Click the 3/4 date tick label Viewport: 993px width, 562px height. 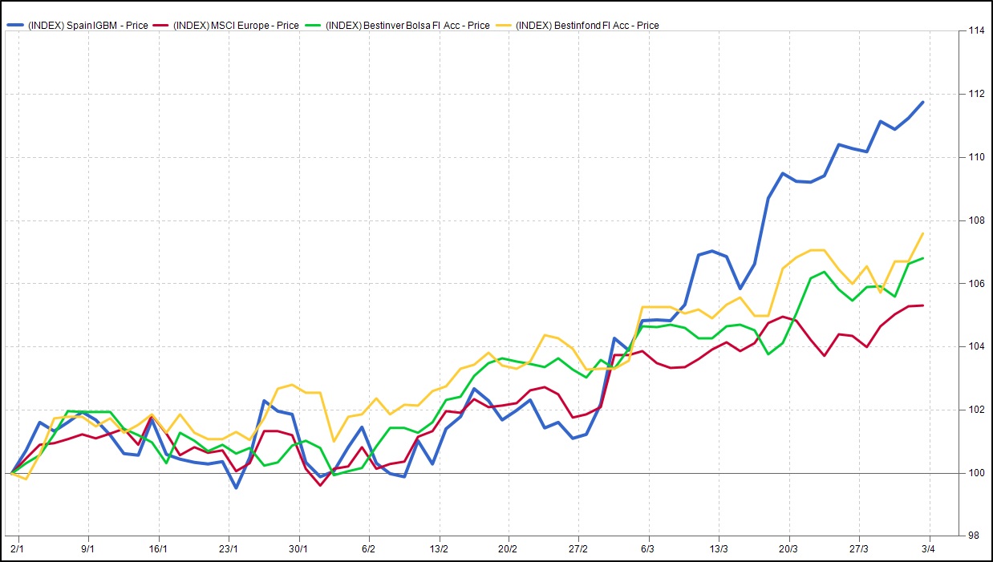(x=930, y=549)
